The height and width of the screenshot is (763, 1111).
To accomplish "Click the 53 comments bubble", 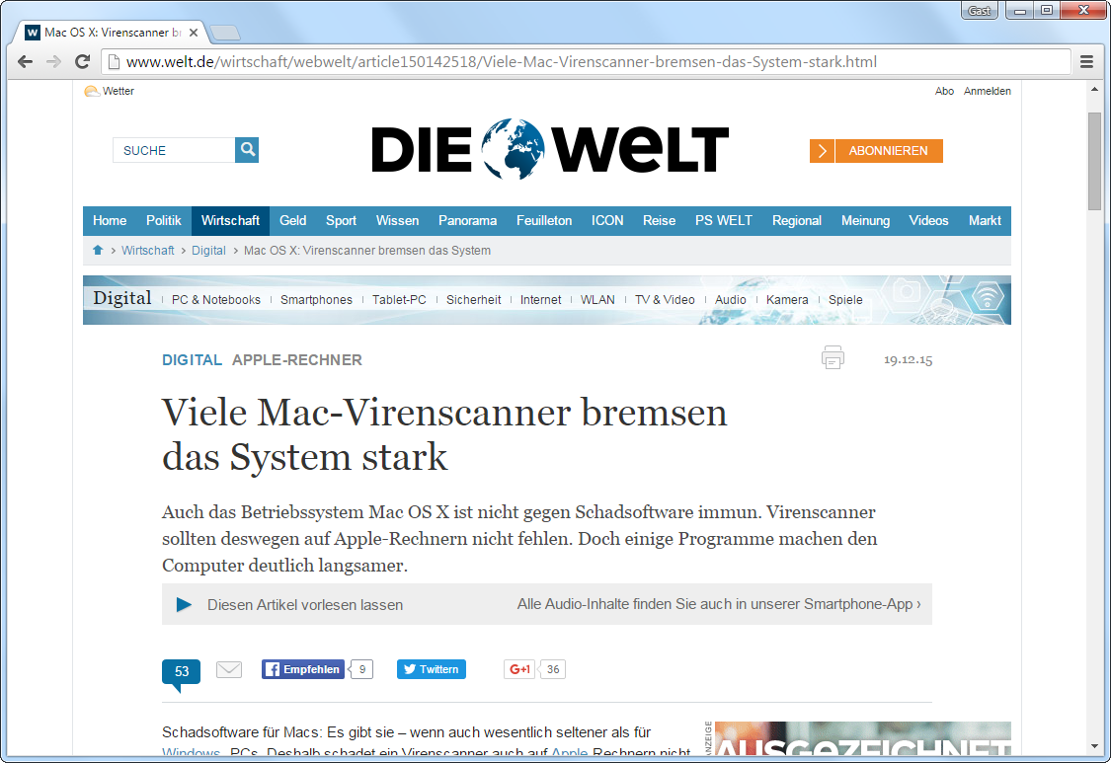I will (181, 672).
